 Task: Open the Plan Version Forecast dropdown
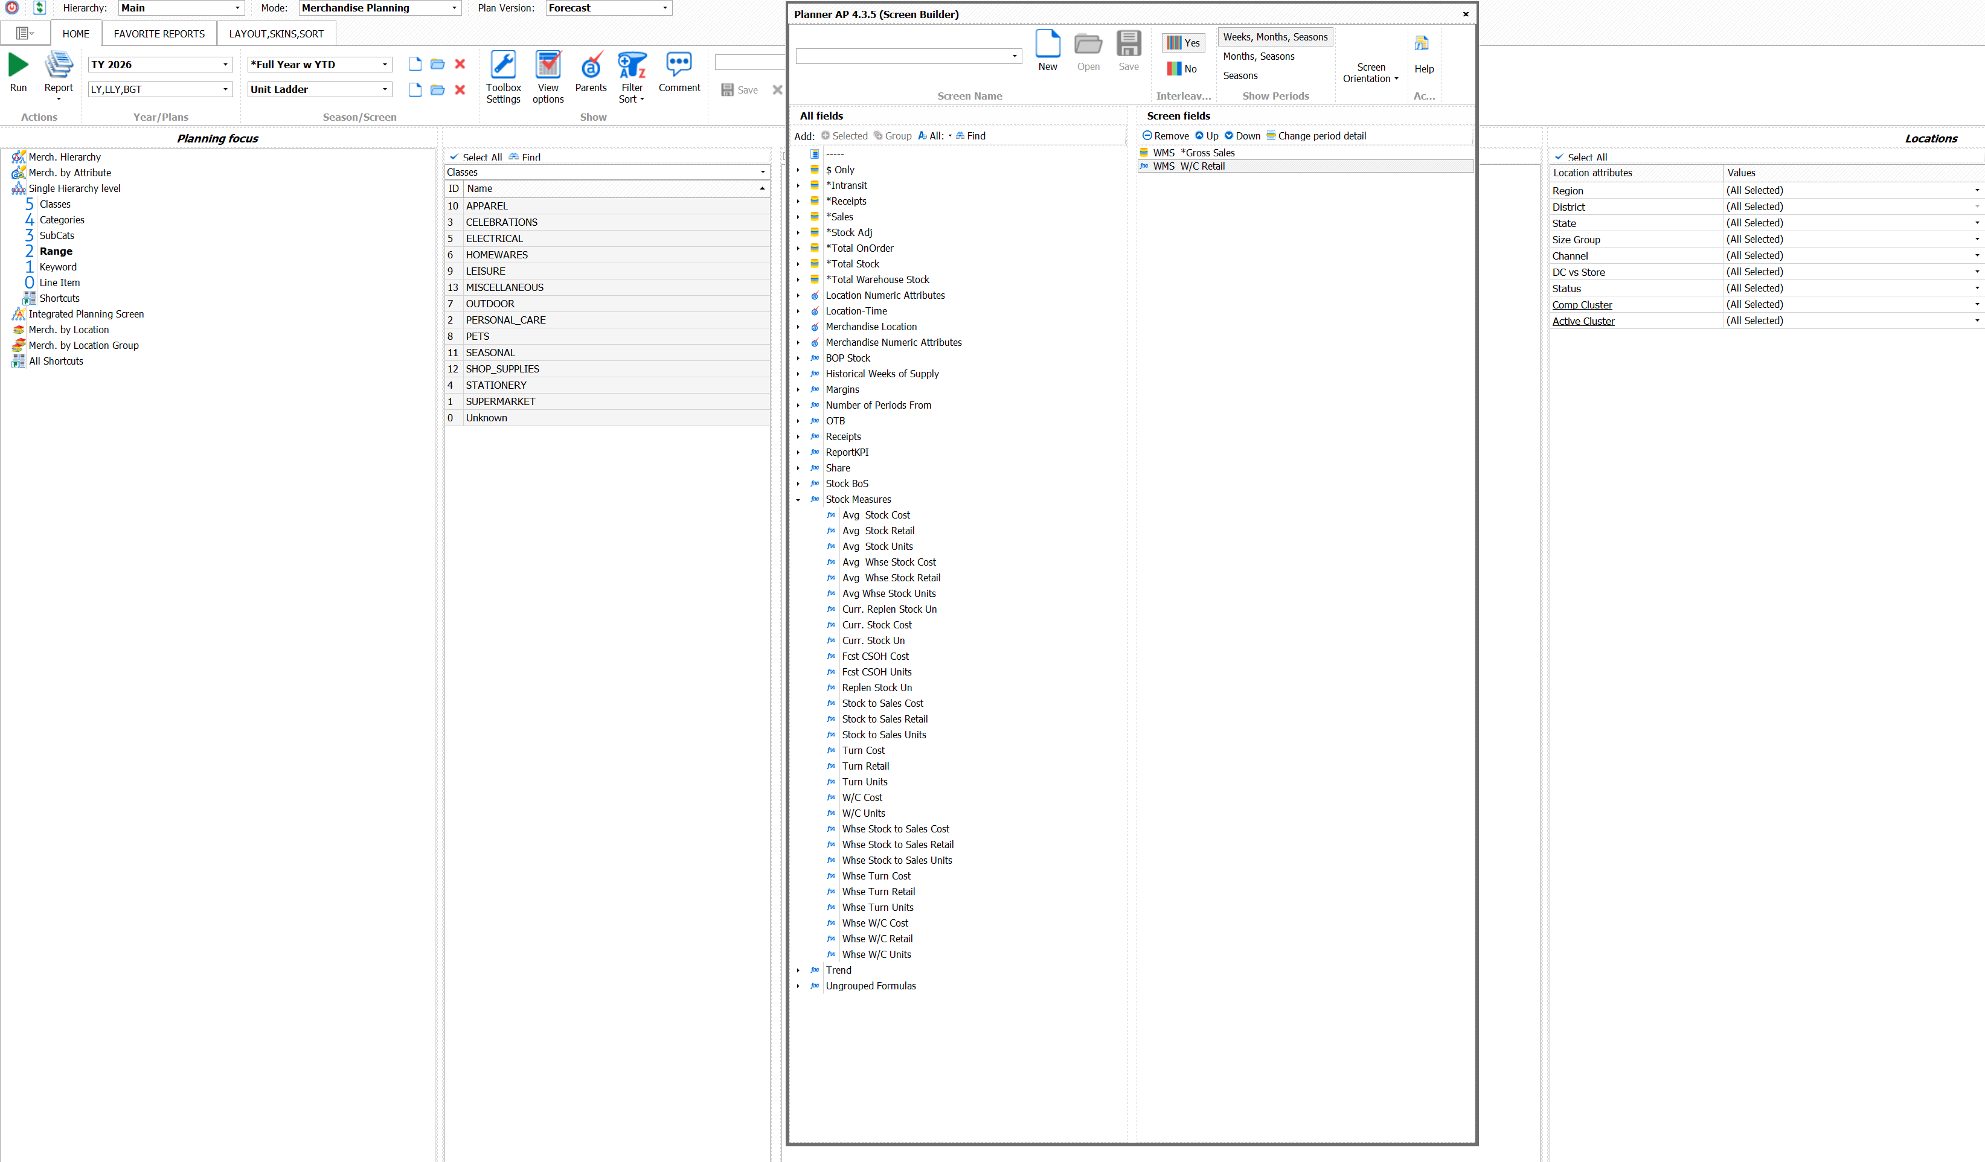point(665,8)
